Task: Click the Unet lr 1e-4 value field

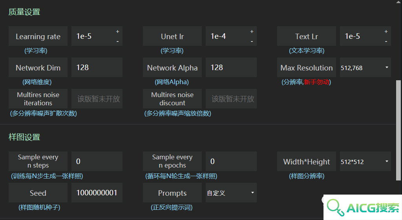Action: click(x=227, y=36)
